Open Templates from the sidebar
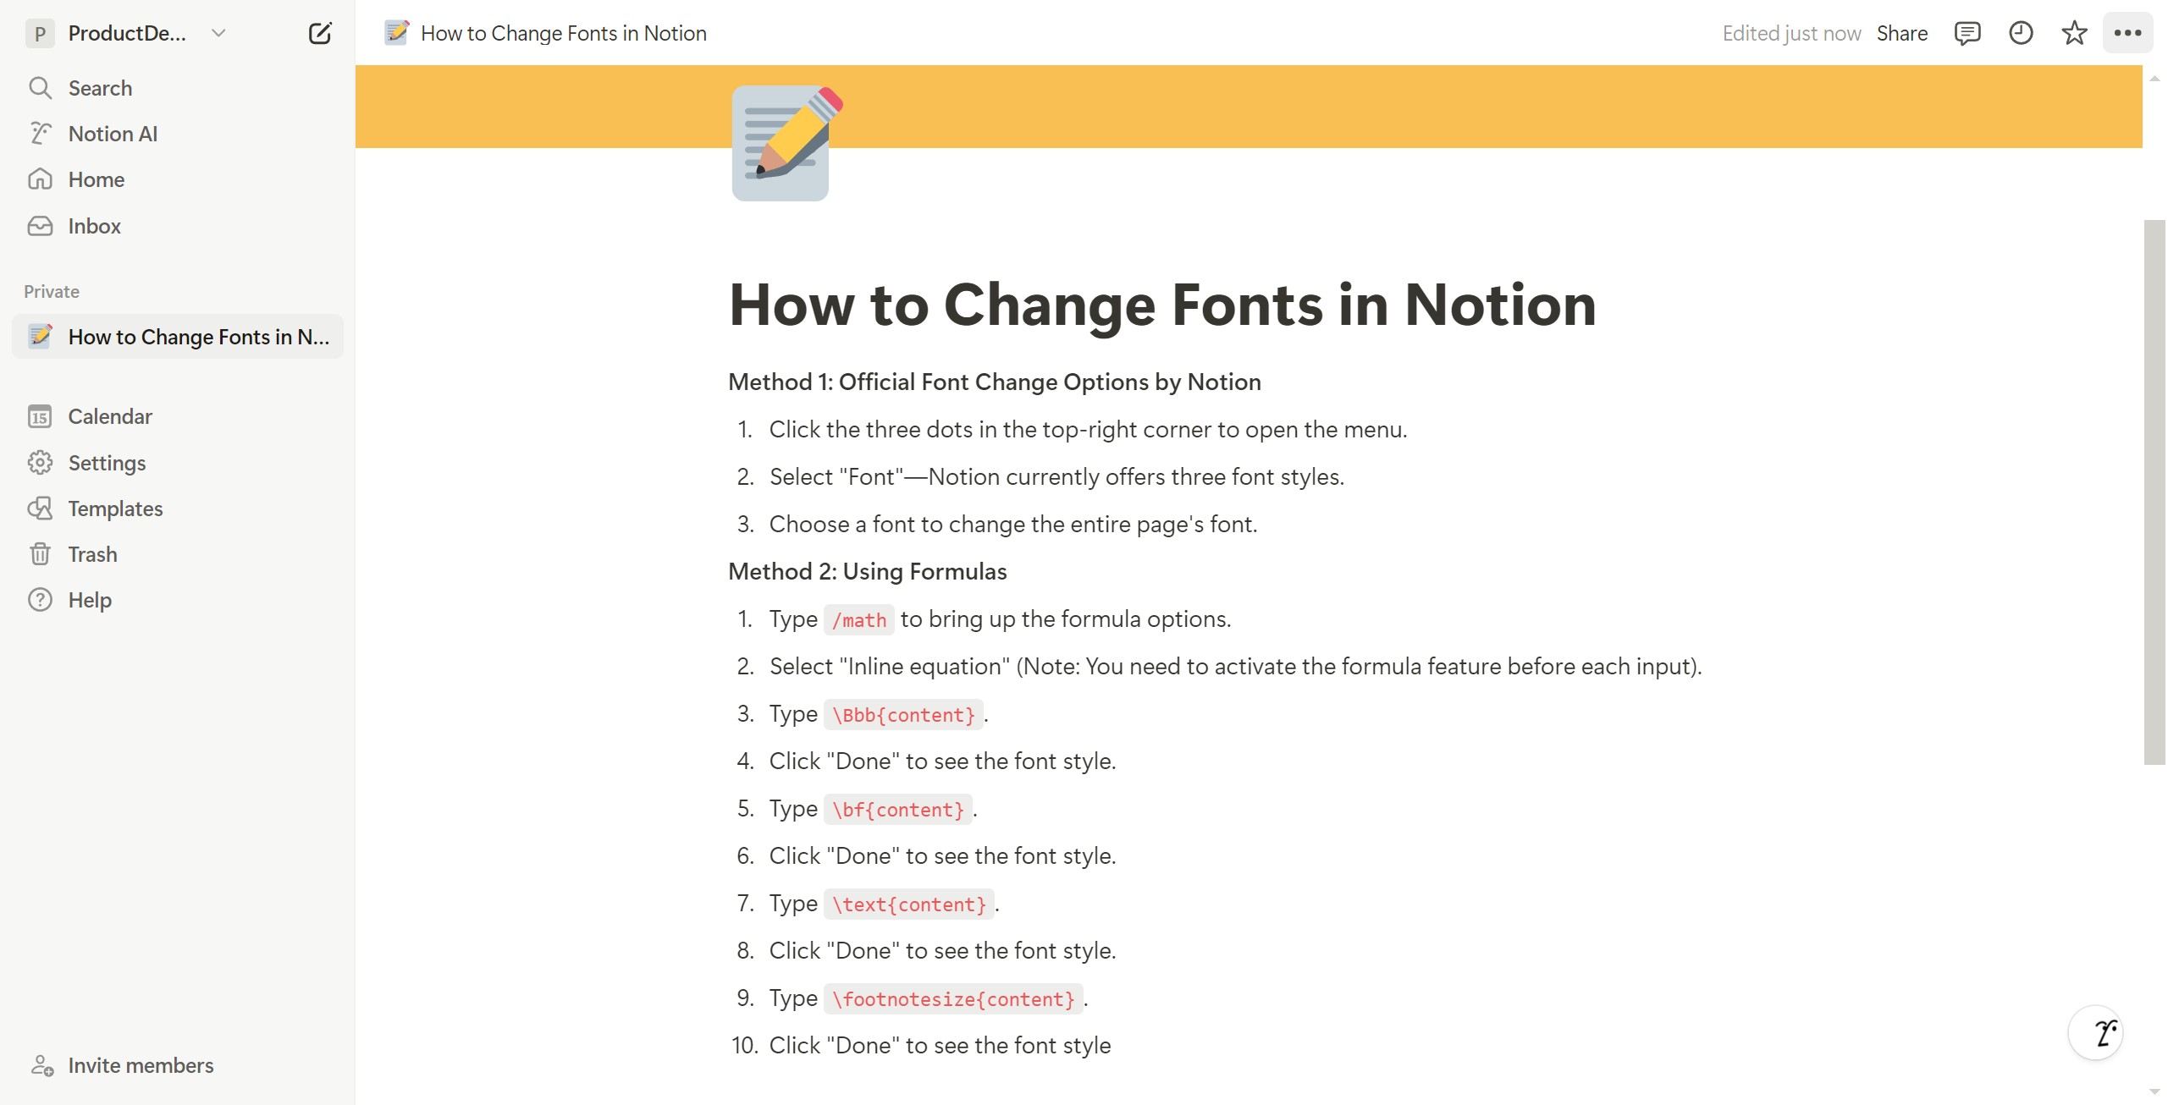The height and width of the screenshot is (1105, 2168). click(x=178, y=509)
